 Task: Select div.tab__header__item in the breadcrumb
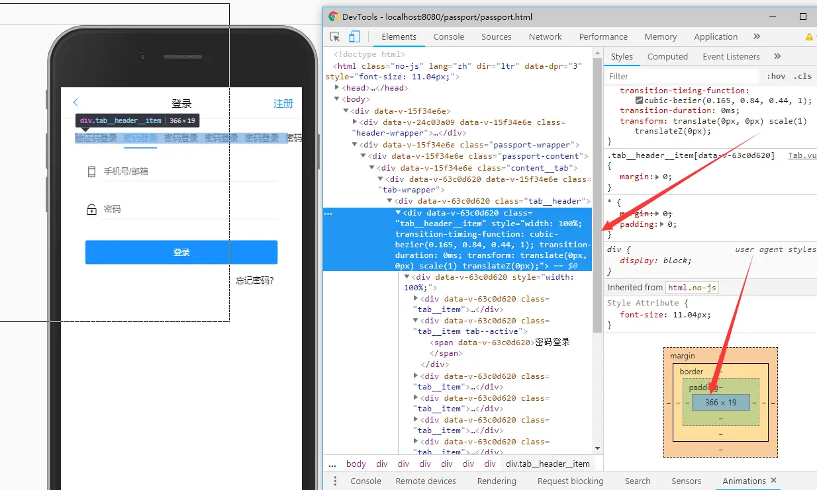coord(548,464)
